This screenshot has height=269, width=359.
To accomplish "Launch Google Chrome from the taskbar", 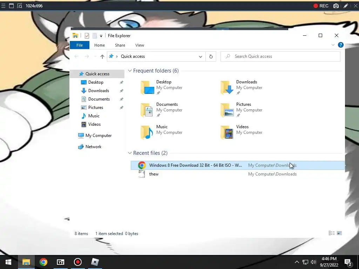I will point(43,262).
